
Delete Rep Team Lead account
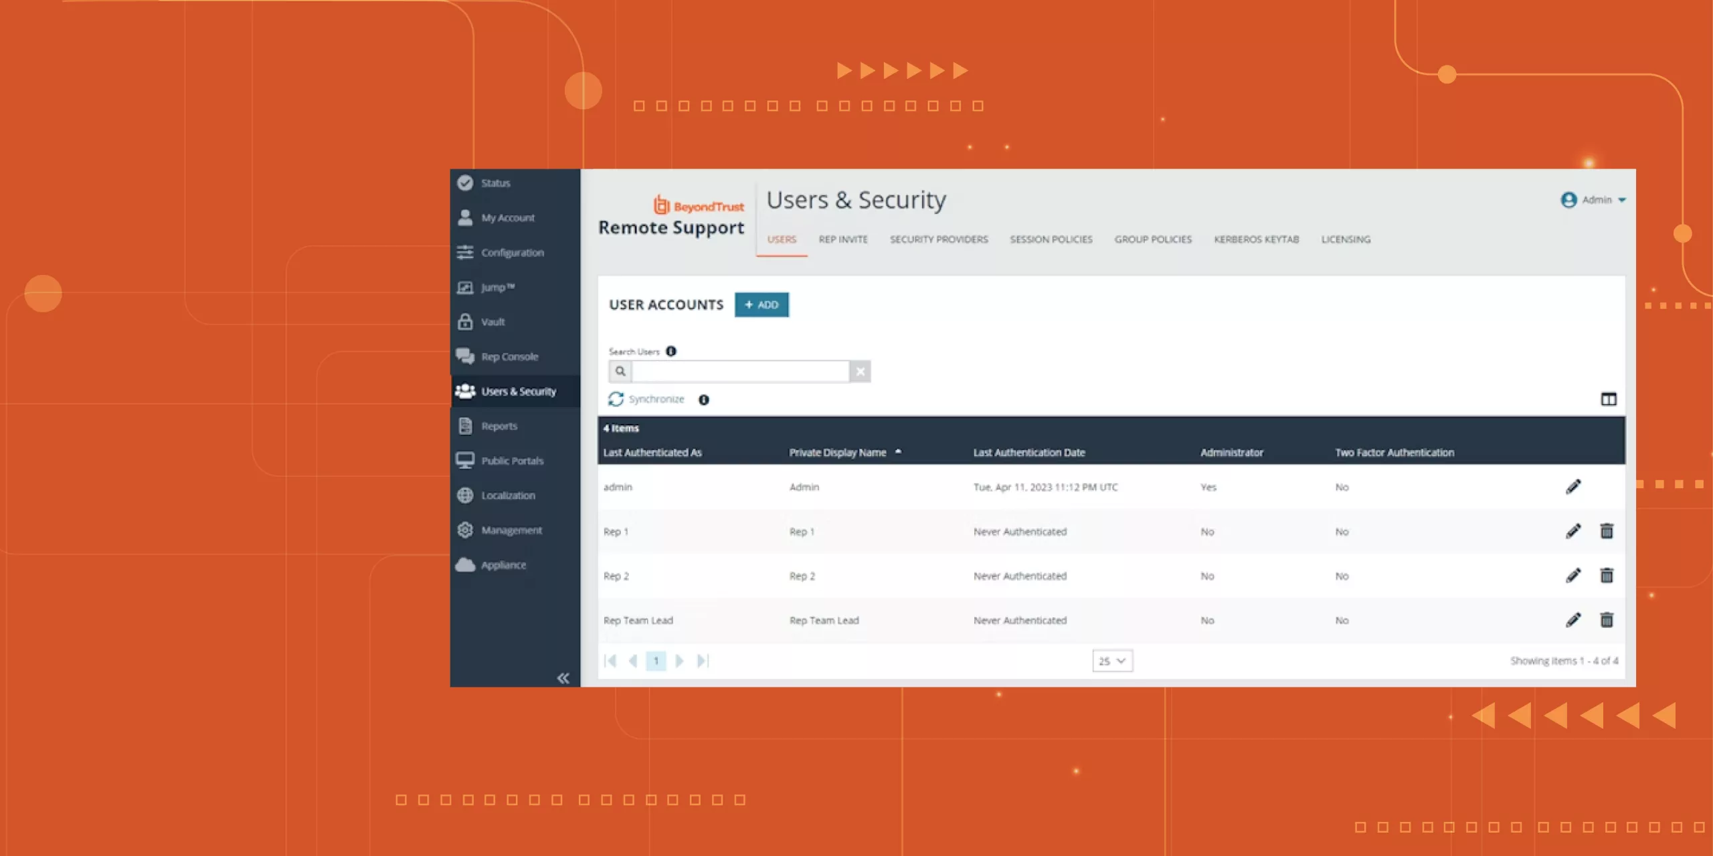coord(1607,620)
